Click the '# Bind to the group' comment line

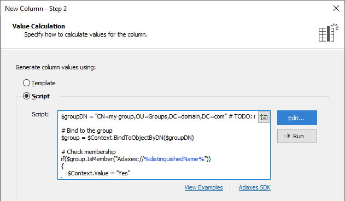pos(87,131)
